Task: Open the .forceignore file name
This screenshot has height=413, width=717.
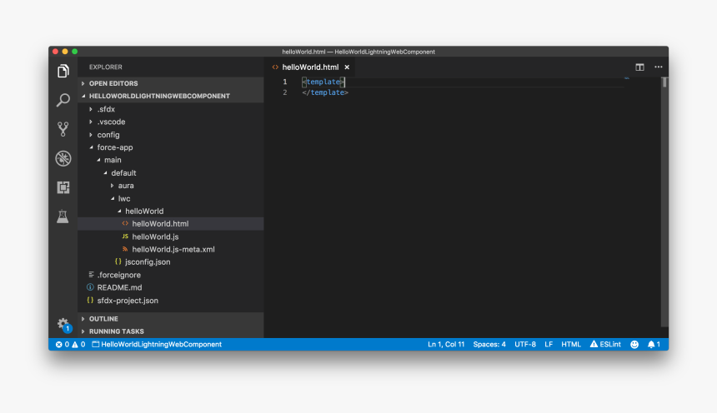Action: tap(119, 275)
